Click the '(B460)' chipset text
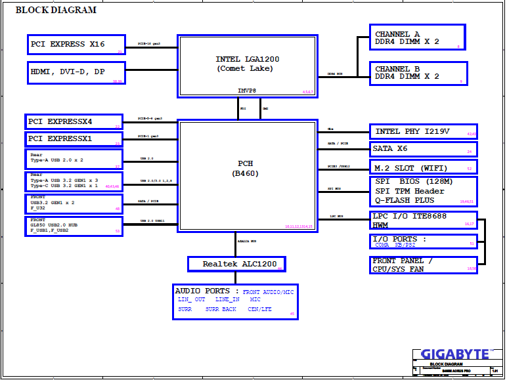The width and height of the screenshot is (507, 380). (245, 173)
